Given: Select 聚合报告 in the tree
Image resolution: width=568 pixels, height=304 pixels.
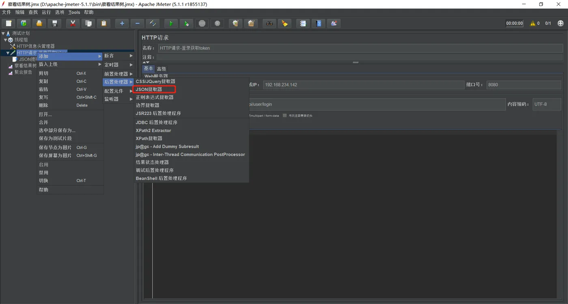Looking at the screenshot, I should (x=23, y=72).
